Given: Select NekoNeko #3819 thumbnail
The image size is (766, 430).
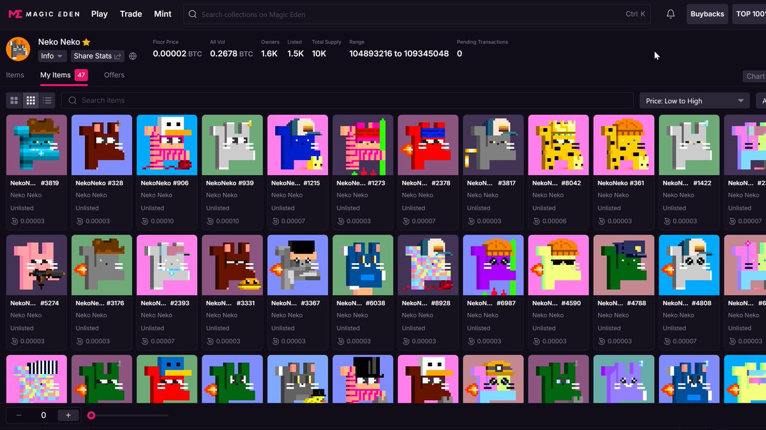Looking at the screenshot, I should point(36,145).
